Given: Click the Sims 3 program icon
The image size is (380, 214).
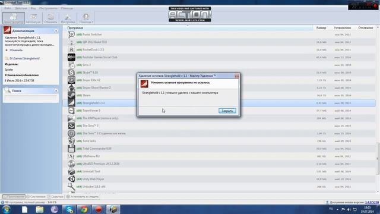Looking at the screenshot, I should click(x=71, y=65).
